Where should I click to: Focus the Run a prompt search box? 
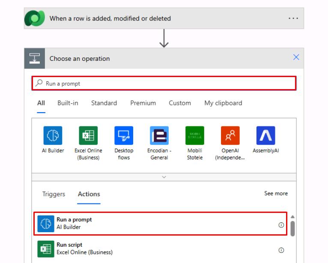(x=164, y=84)
